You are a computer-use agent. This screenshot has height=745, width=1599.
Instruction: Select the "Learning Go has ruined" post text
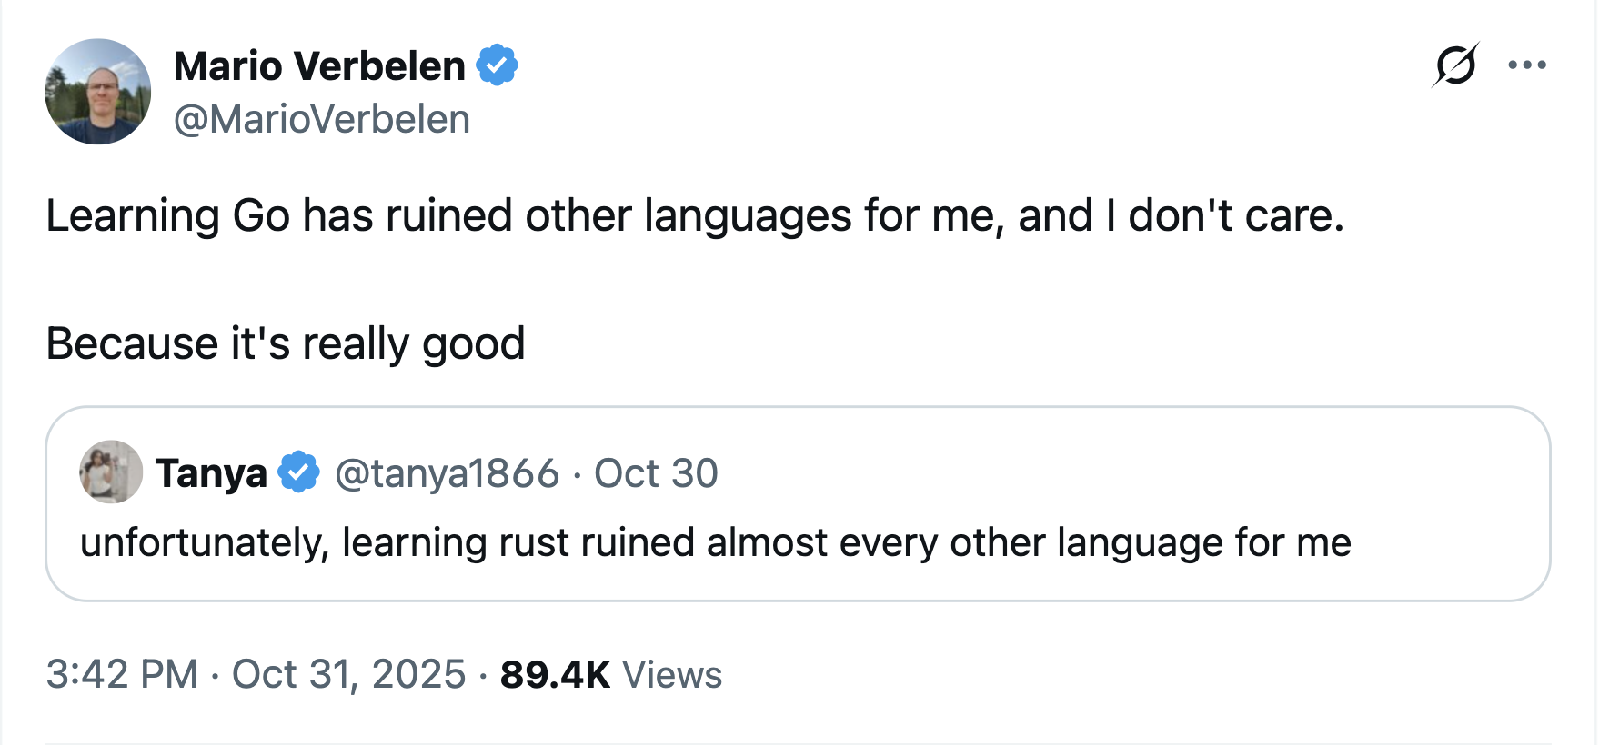point(695,216)
